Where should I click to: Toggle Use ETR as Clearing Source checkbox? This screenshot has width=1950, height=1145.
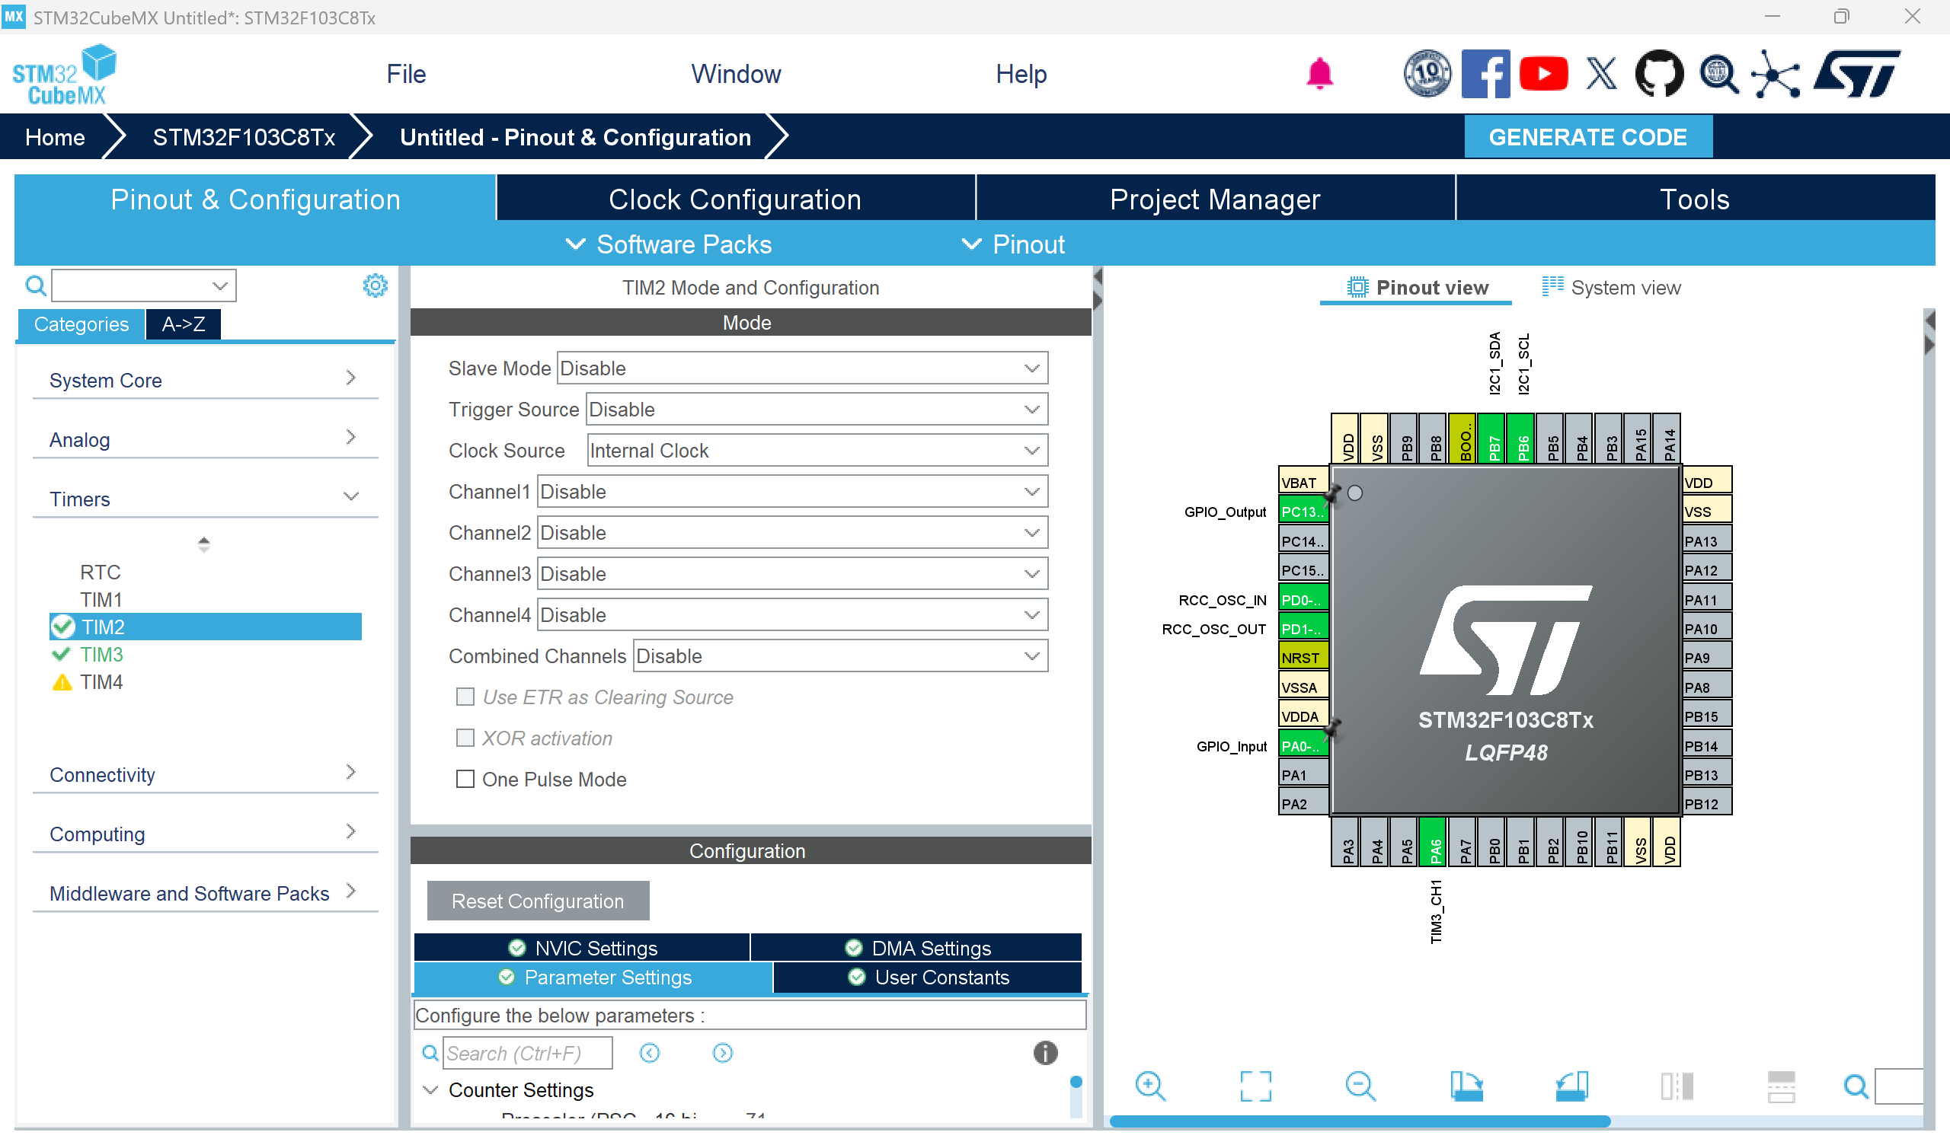(x=465, y=697)
